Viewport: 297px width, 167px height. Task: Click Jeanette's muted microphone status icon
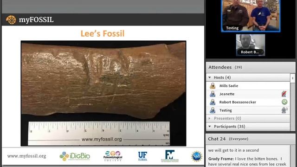(284, 94)
